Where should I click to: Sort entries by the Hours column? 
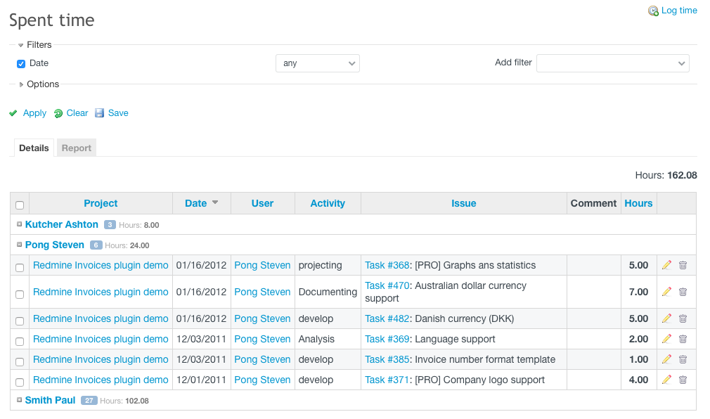(x=638, y=203)
